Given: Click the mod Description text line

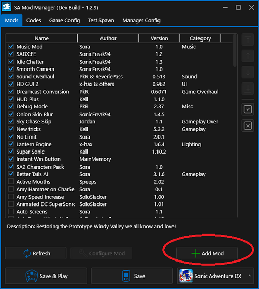Looking at the screenshot, I should 91,226.
